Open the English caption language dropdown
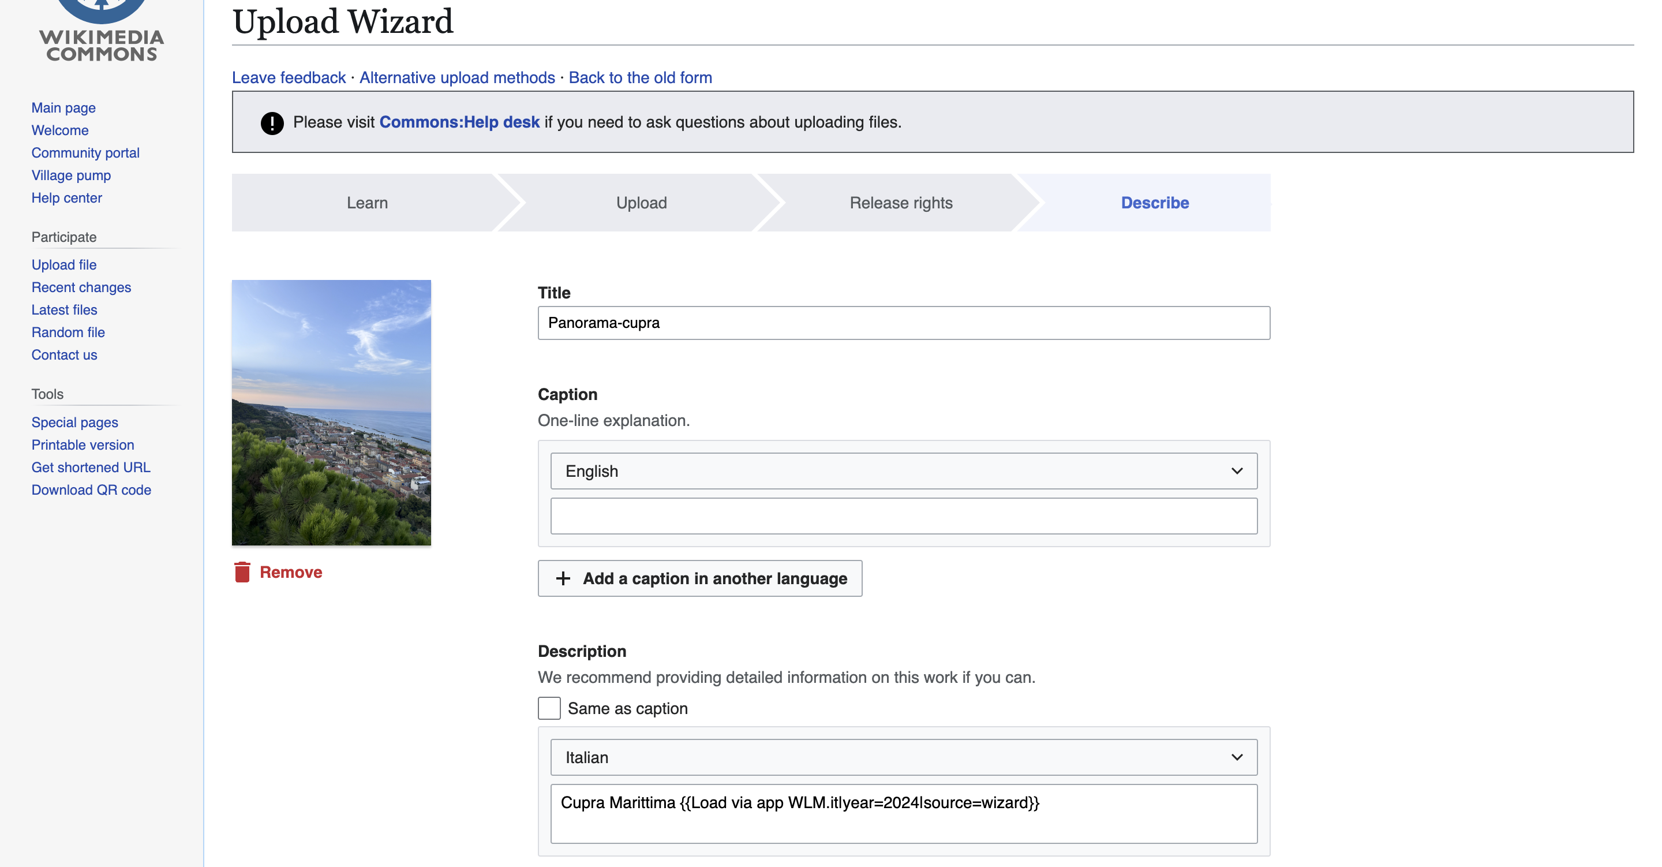 (x=903, y=471)
